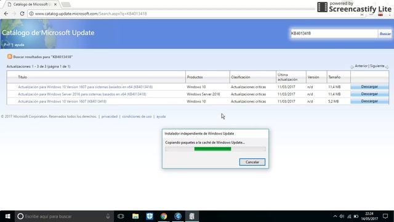
Task: Switch to Google Chrome on the taskbar
Action: click(x=164, y=216)
